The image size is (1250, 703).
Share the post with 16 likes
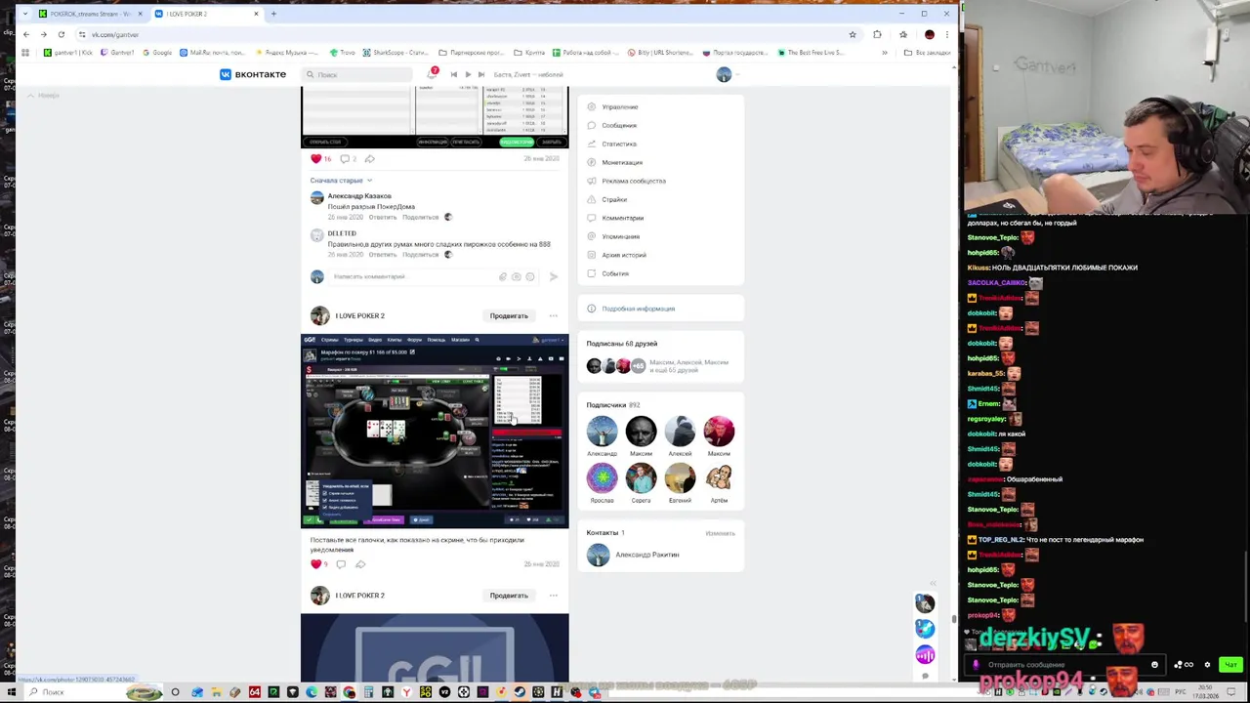click(369, 158)
